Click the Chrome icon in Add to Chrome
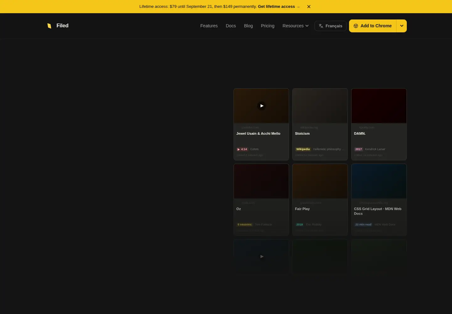 point(356,26)
